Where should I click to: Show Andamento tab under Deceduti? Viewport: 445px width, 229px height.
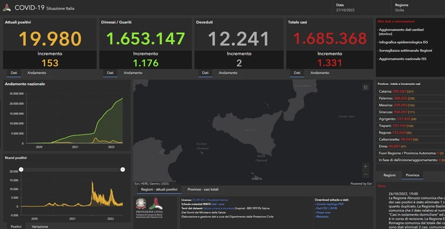(x=228, y=73)
